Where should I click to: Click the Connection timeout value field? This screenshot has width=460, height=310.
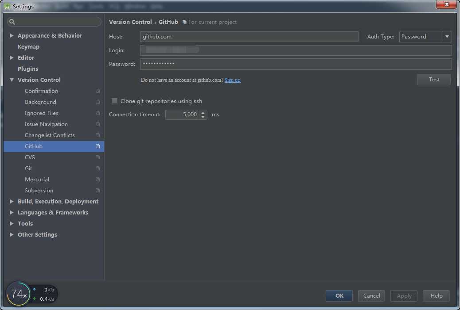coord(182,115)
